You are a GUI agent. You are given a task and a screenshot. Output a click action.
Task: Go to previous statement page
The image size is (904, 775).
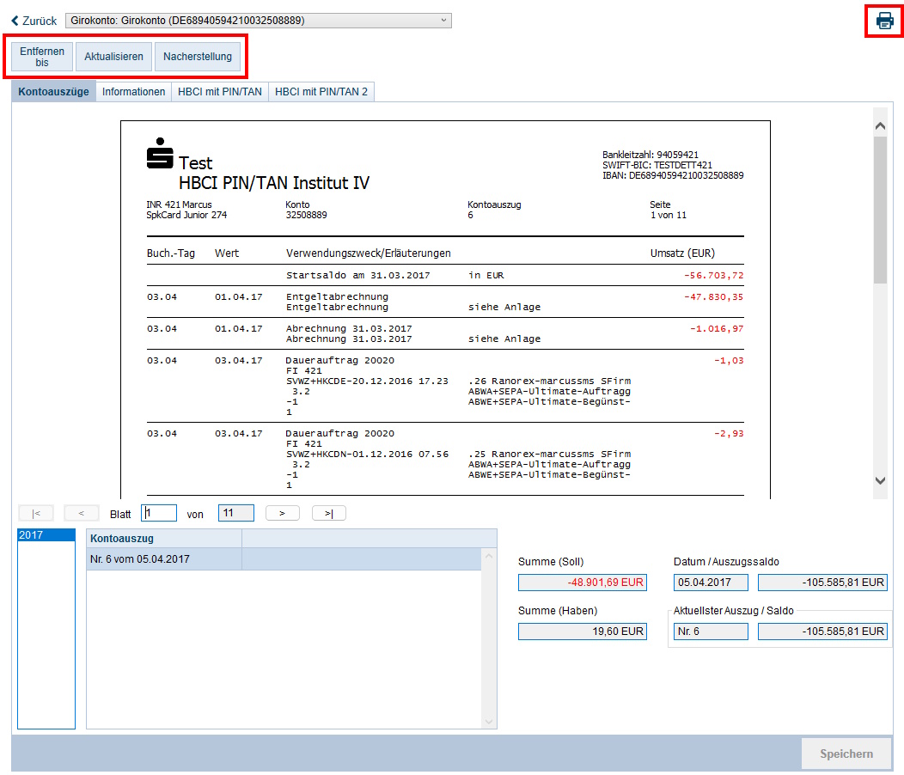pyautogui.click(x=82, y=513)
